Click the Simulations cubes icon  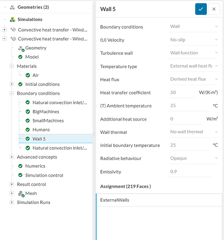(x=12, y=20)
